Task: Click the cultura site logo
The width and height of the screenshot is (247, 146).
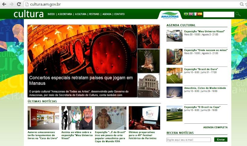Action: [x=29, y=14]
